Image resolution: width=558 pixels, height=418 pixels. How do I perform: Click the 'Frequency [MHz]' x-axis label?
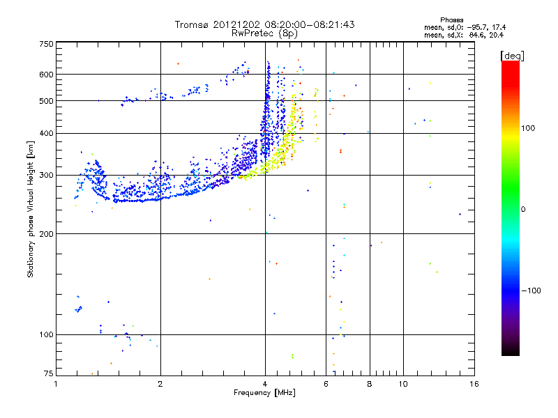tap(264, 393)
